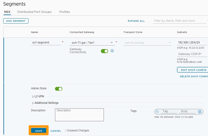Click the Gateway Connectivity info icon

[x=112, y=51]
